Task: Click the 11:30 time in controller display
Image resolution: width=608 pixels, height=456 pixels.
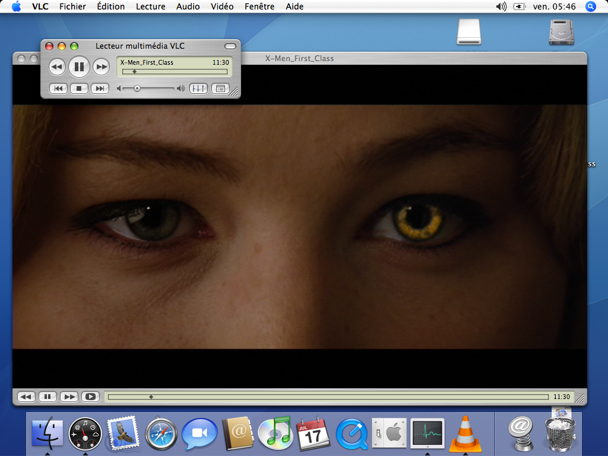Action: [221, 62]
